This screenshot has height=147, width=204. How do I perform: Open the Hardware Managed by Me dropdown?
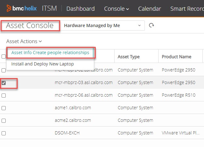[x=102, y=25]
